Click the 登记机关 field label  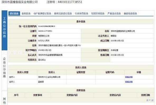[x=32, y=55]
